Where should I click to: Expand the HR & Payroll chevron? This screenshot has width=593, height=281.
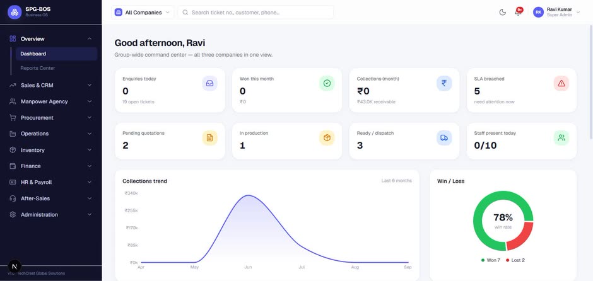pos(90,182)
